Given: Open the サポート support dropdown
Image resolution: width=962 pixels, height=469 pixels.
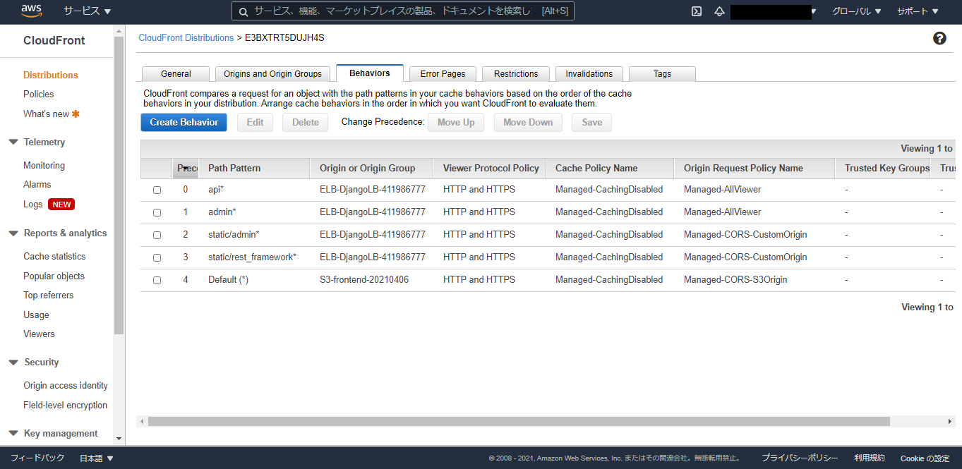Looking at the screenshot, I should pos(918,11).
